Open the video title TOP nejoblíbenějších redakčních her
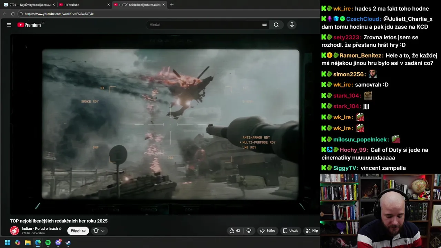Screen dimensions: 441x248 click(x=59, y=221)
